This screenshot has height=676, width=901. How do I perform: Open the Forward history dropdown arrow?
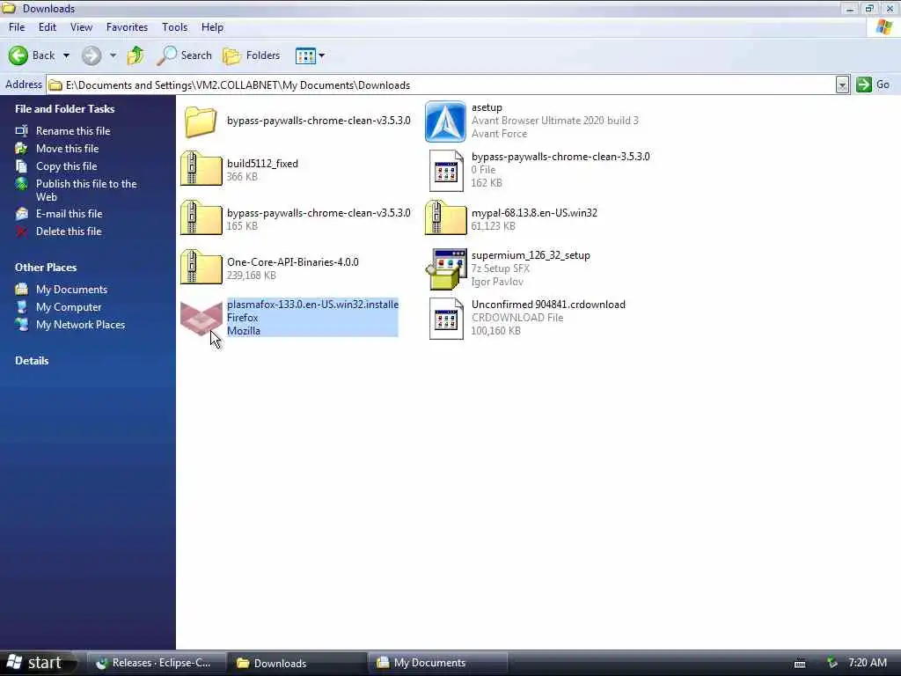tap(114, 55)
